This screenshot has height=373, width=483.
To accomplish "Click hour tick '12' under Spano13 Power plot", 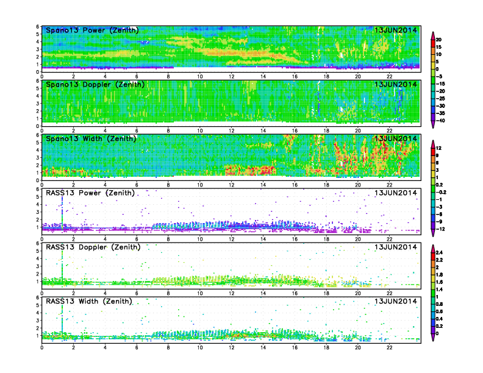I will (231, 77).
